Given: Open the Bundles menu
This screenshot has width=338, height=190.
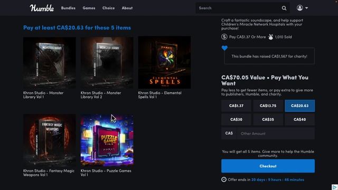Looking at the screenshot, I should [68, 8].
